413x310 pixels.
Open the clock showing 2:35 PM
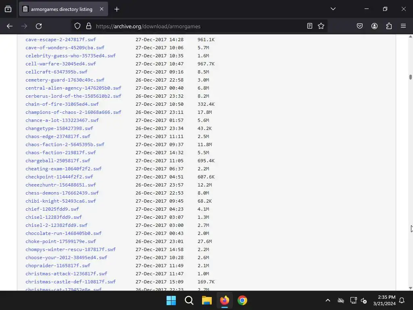point(384,300)
